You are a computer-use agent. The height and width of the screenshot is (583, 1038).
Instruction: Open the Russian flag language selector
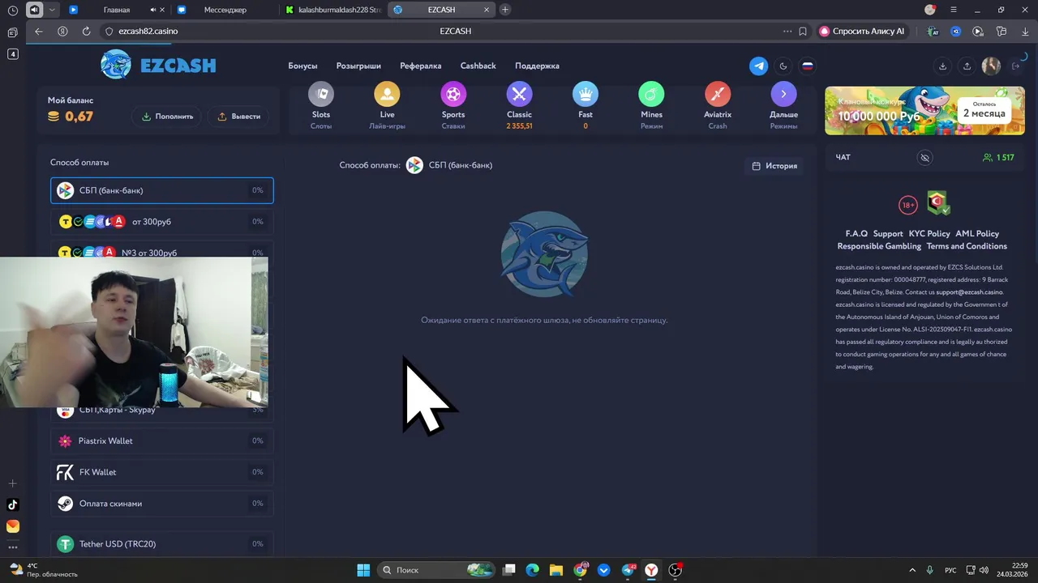pos(807,66)
